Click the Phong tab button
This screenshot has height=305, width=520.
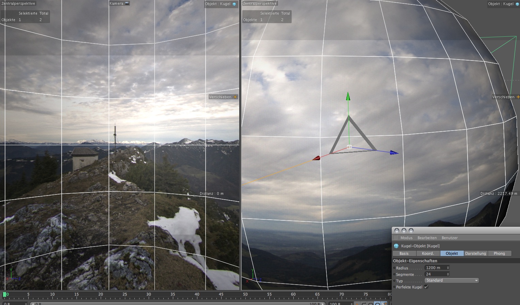(x=499, y=253)
